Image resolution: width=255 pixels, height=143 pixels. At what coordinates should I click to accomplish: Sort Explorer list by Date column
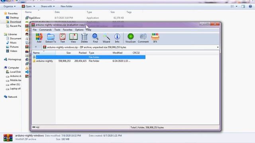click(57, 12)
